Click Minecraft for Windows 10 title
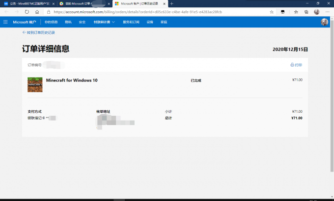Screen dimensions: 334x201 [72, 80]
